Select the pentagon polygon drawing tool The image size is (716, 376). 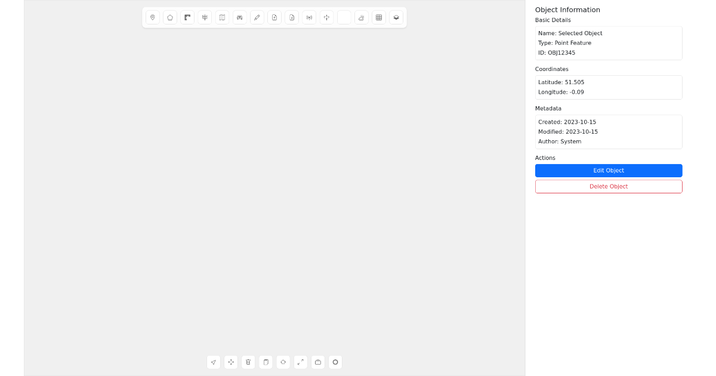(170, 17)
